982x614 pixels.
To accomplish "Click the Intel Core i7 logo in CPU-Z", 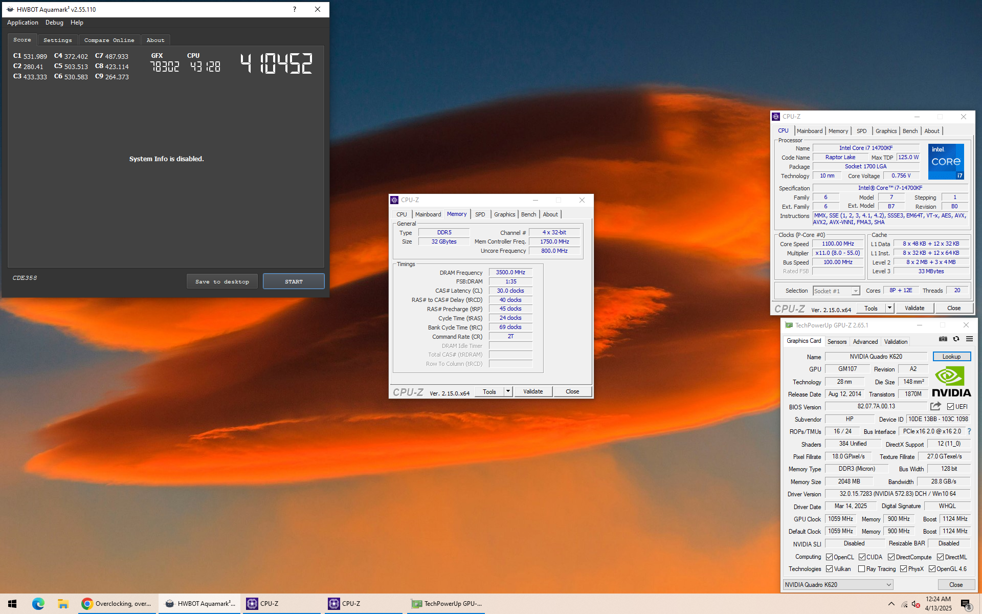I will (x=946, y=162).
